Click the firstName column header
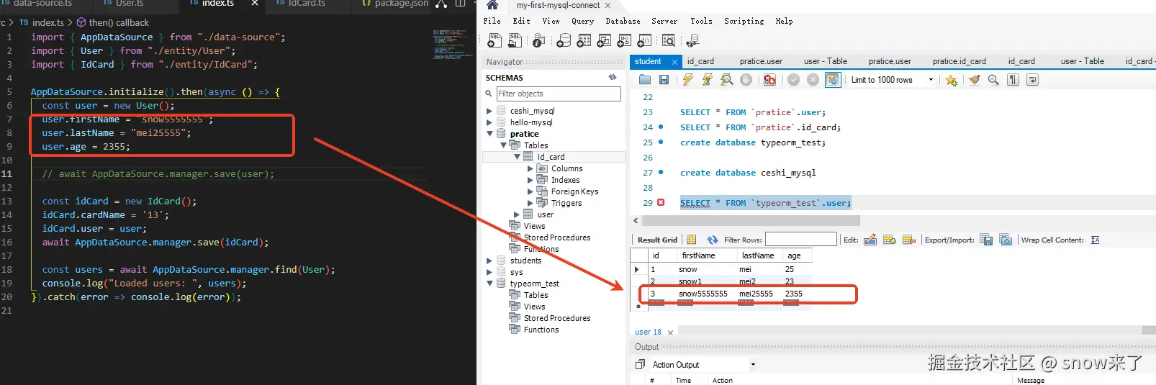1156x385 pixels. tap(698, 255)
